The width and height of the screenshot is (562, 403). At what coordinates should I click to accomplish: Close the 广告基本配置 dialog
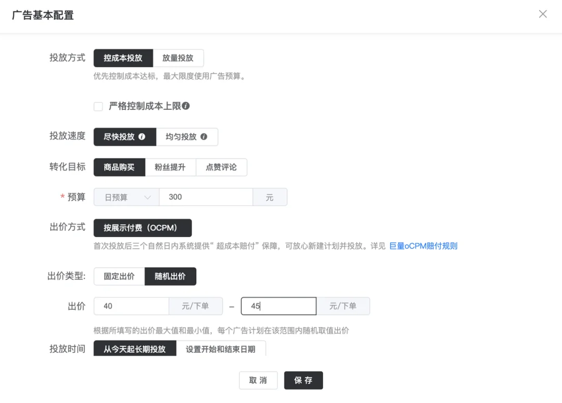543,14
